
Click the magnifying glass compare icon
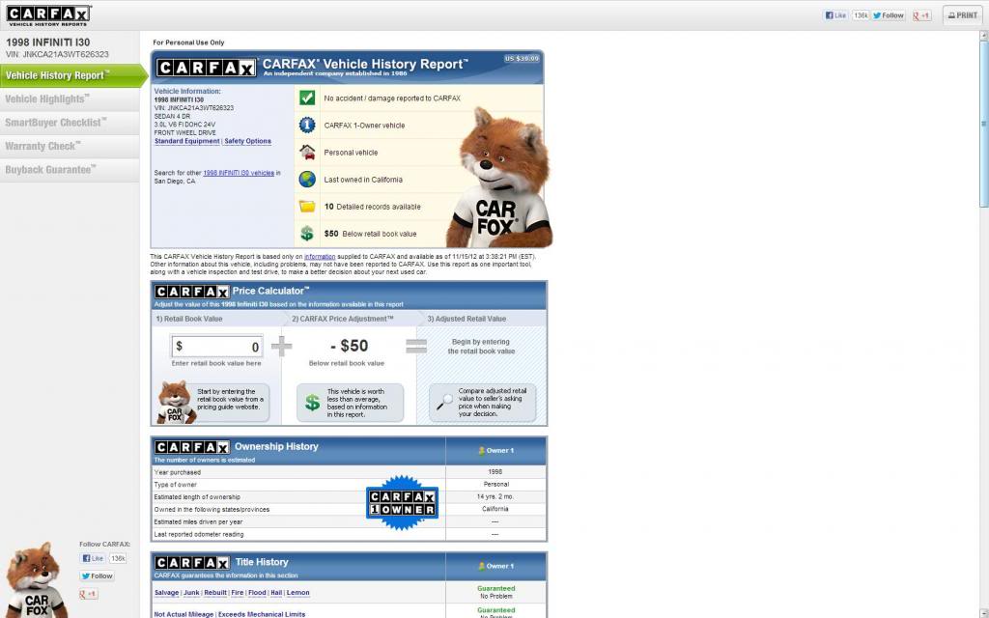(x=444, y=401)
